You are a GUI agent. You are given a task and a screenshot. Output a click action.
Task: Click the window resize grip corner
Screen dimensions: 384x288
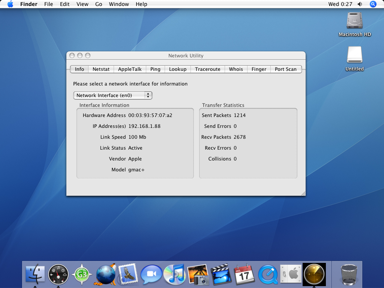(303, 193)
